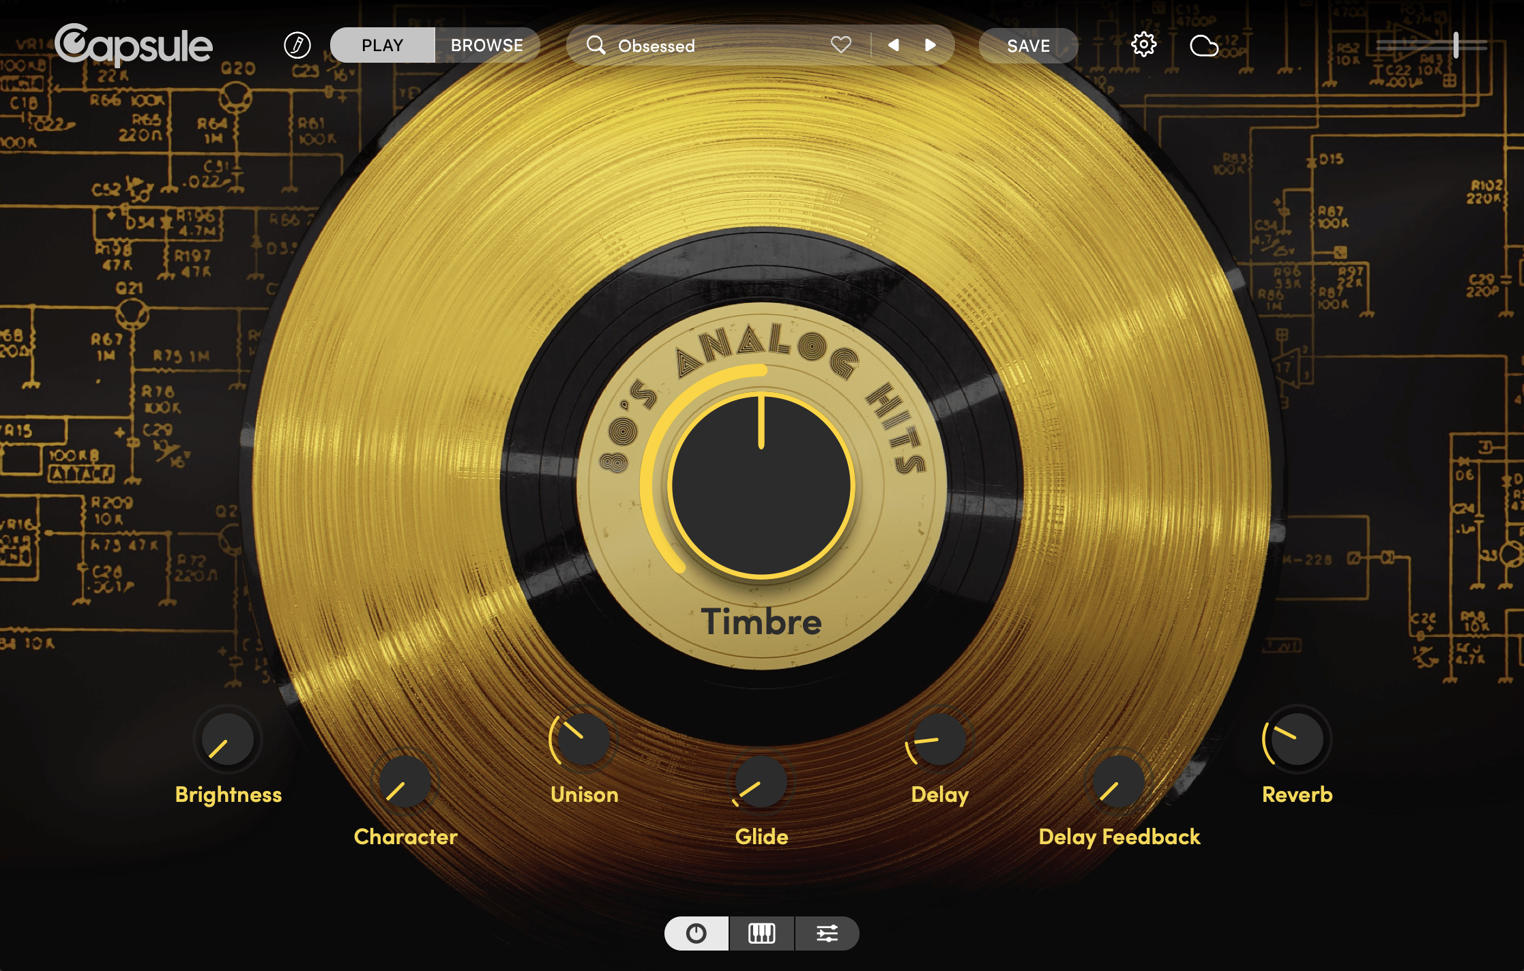This screenshot has width=1524, height=971.
Task: Click the master volume slider at top right
Action: [x=1455, y=45]
